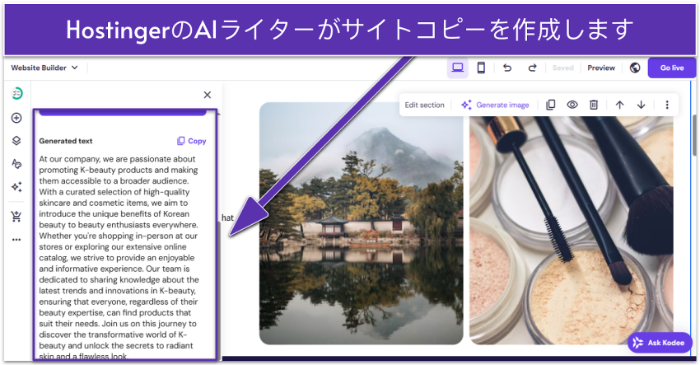Click the Go live button
The width and height of the screenshot is (700, 365).
672,68
